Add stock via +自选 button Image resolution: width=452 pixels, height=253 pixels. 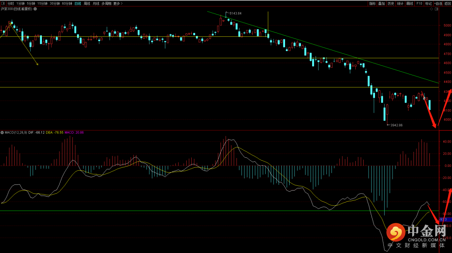coord(438,3)
